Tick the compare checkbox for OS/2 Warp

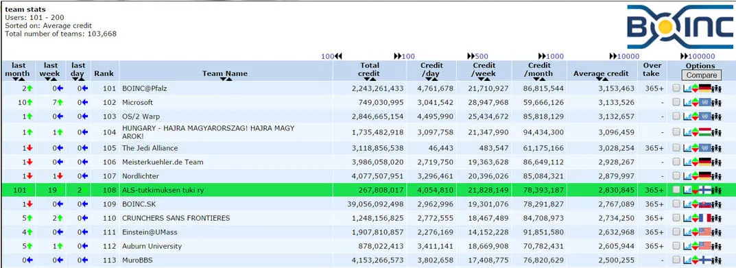676,117
